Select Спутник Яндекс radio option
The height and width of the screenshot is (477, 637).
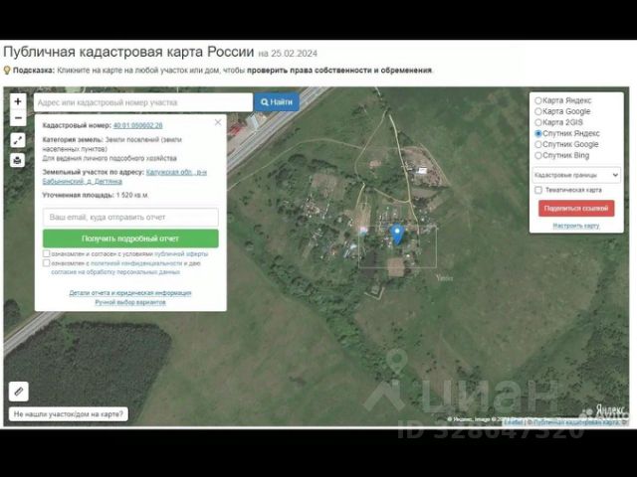click(x=538, y=133)
